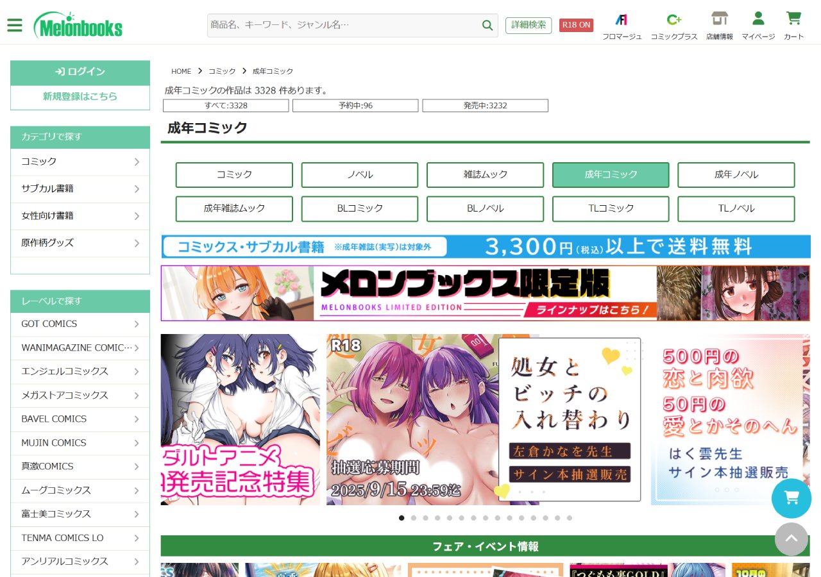Open the フロマージュ site icon
The height and width of the screenshot is (577, 821).
pos(622,19)
